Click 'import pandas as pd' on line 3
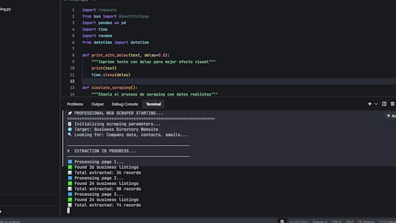 [x=104, y=23]
